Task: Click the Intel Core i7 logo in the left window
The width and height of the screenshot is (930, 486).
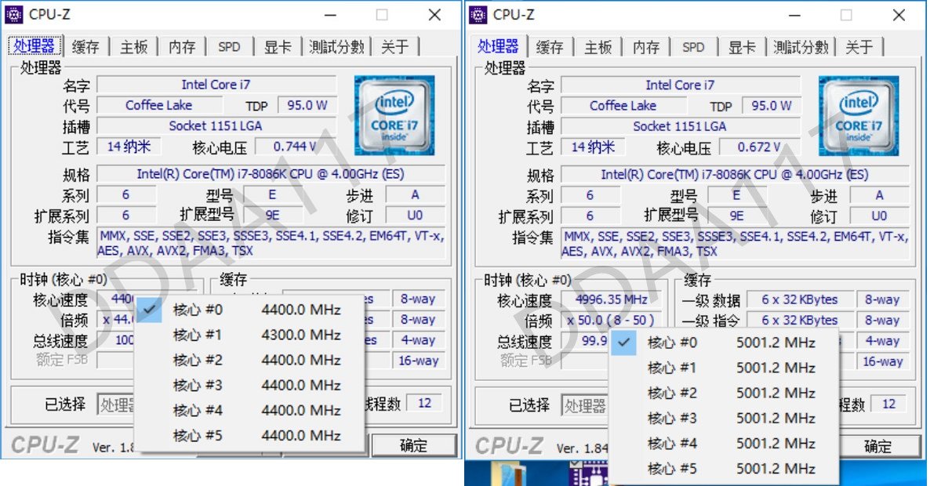Action: point(394,115)
